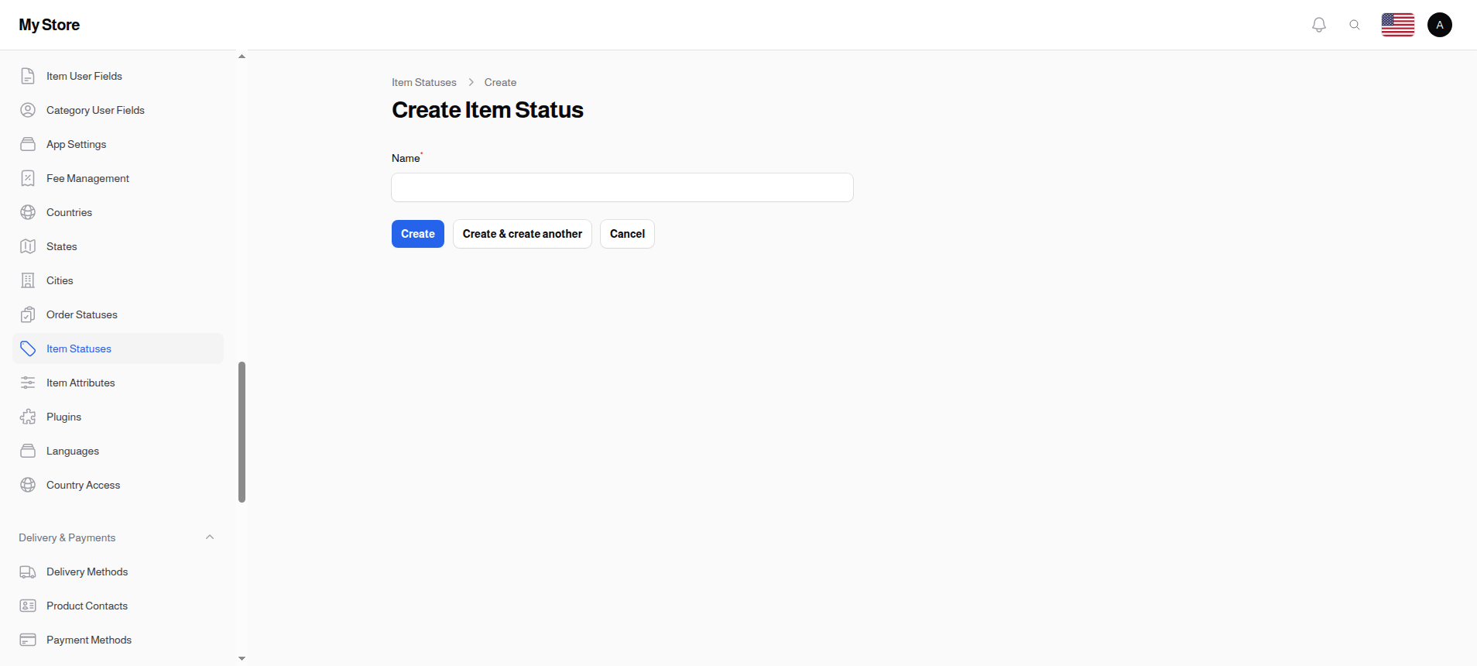Click the Languages icon in sidebar
The image size is (1477, 666).
click(x=28, y=451)
